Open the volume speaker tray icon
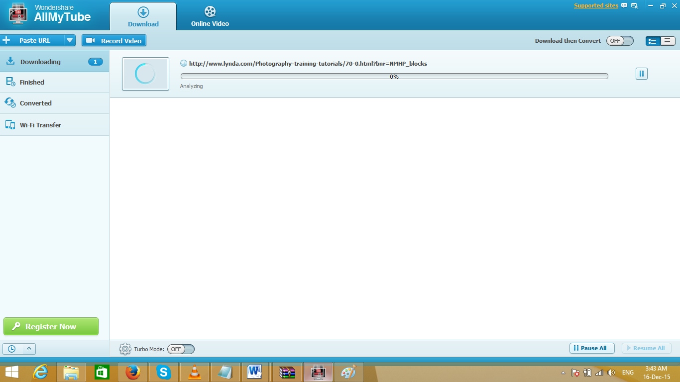Screen dimensions: 680x382 (x=611, y=373)
